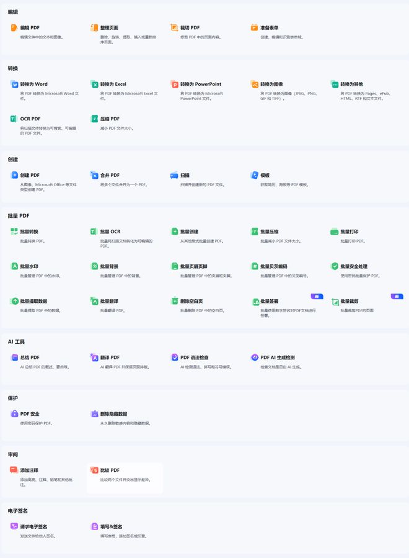Select 批量打印 entry
This screenshot has width=409, height=558.
click(349, 232)
